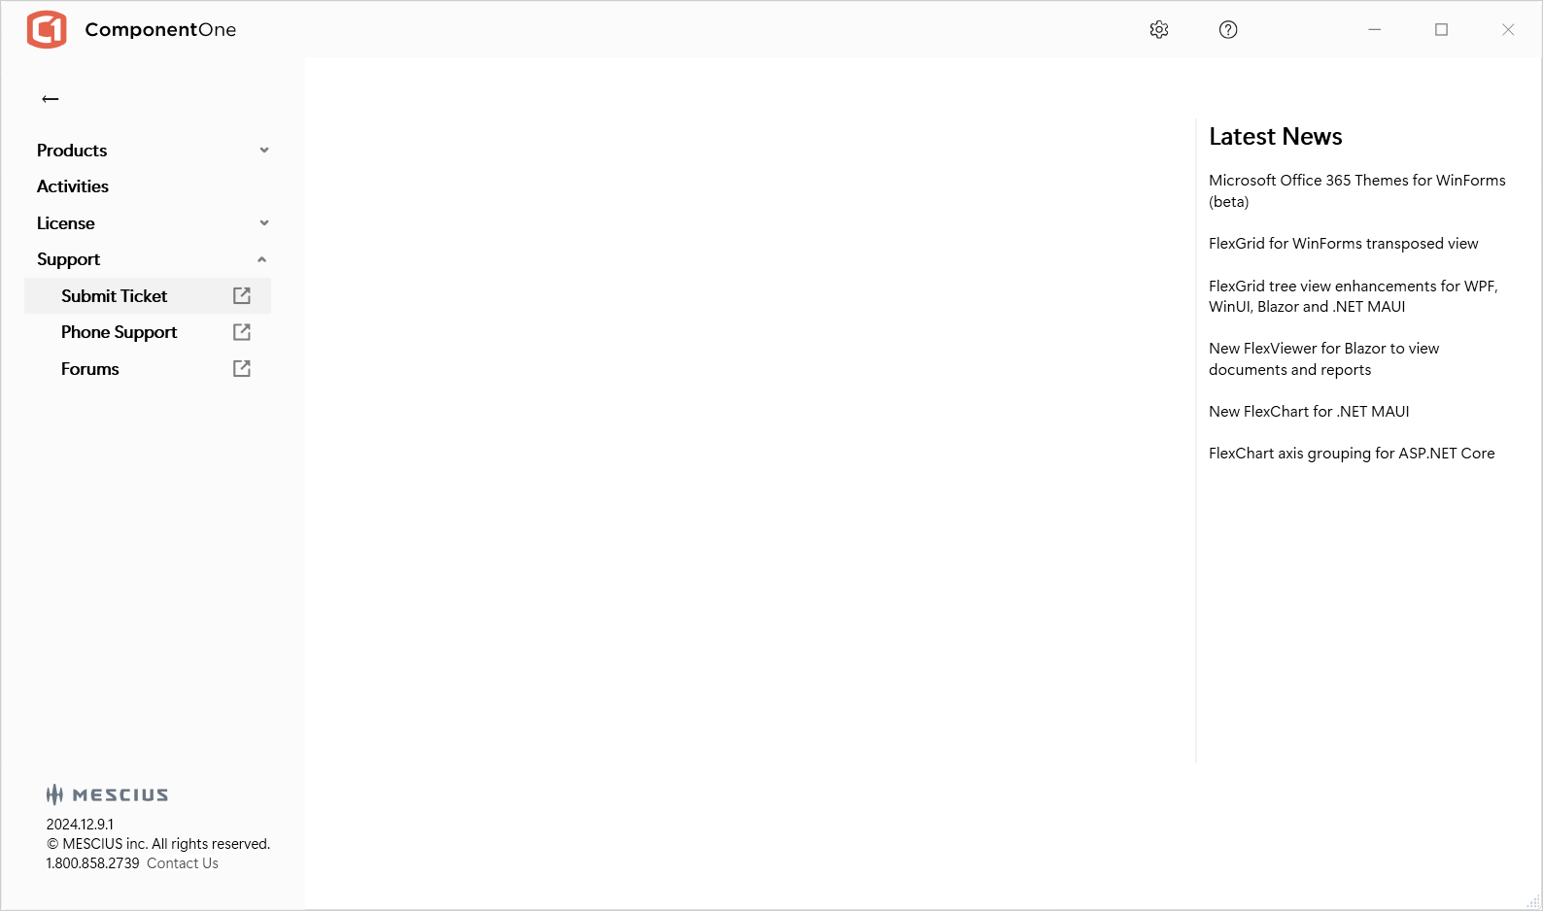Open help via question mark icon
The image size is (1543, 911).
[1228, 30]
